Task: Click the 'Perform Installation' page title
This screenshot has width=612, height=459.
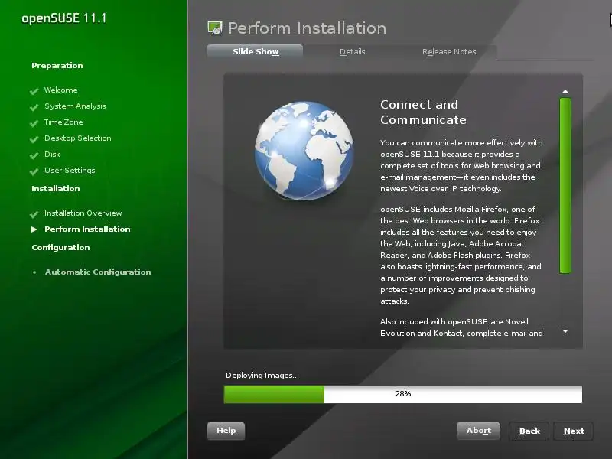Action: [308, 28]
